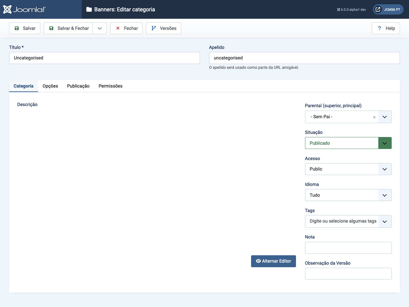Open the Versões history
This screenshot has width=409, height=307.
pos(164,28)
